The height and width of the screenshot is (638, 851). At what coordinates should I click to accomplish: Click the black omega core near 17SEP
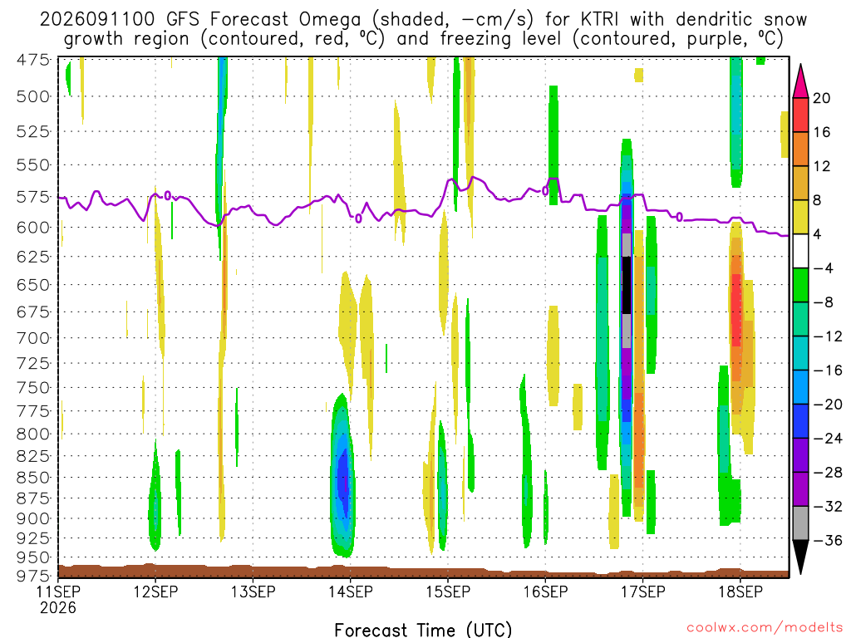coord(627,285)
